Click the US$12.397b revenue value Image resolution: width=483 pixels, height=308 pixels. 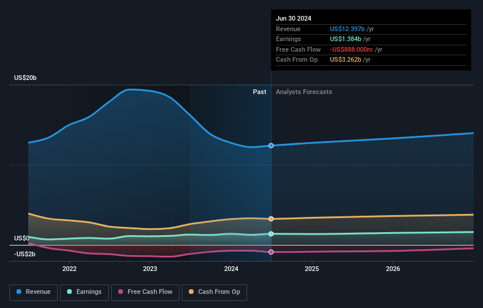pyautogui.click(x=347, y=29)
